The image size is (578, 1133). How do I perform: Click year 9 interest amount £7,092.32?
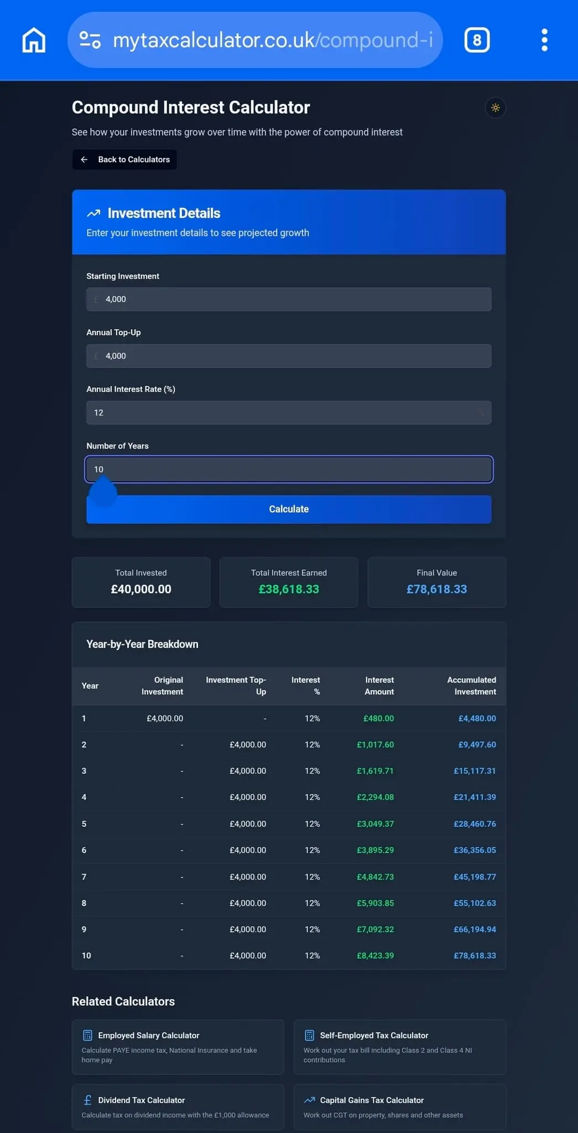coord(375,929)
